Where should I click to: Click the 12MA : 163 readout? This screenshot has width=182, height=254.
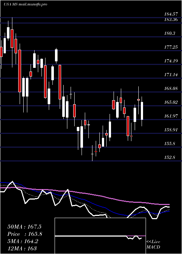click(22, 248)
